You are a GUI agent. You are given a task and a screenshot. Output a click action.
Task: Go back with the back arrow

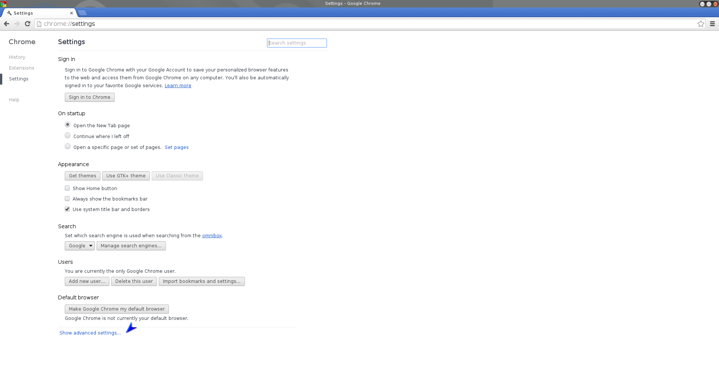point(6,24)
